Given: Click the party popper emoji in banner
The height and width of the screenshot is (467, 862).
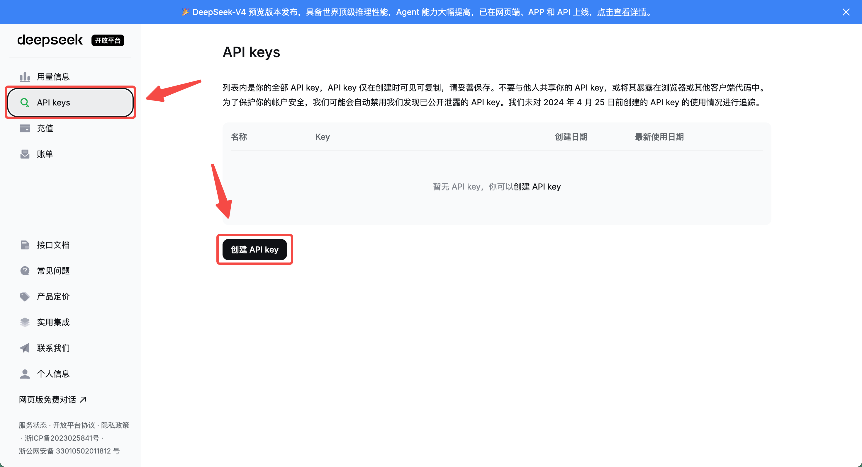Looking at the screenshot, I should (186, 12).
